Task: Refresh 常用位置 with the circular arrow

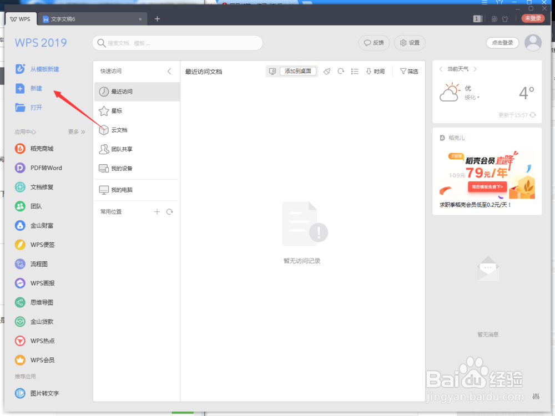Action: tap(169, 211)
